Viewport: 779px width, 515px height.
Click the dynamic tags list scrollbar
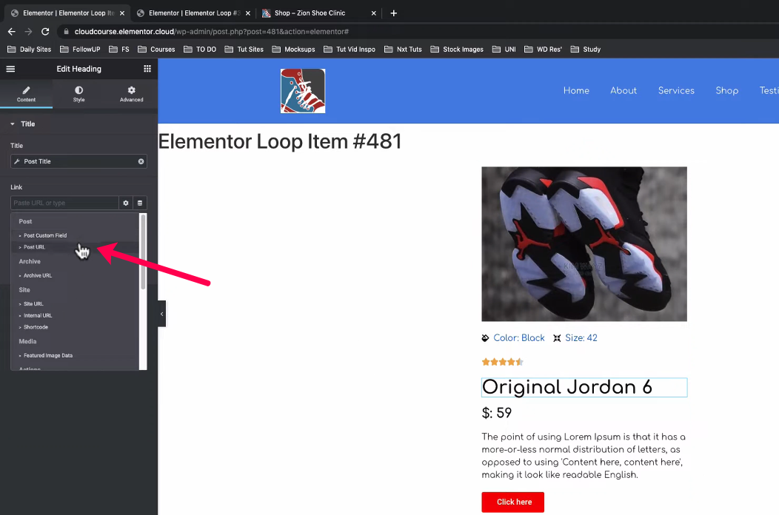coord(143,252)
